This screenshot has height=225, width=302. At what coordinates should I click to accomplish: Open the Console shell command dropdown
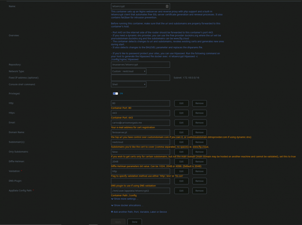pos(128,85)
